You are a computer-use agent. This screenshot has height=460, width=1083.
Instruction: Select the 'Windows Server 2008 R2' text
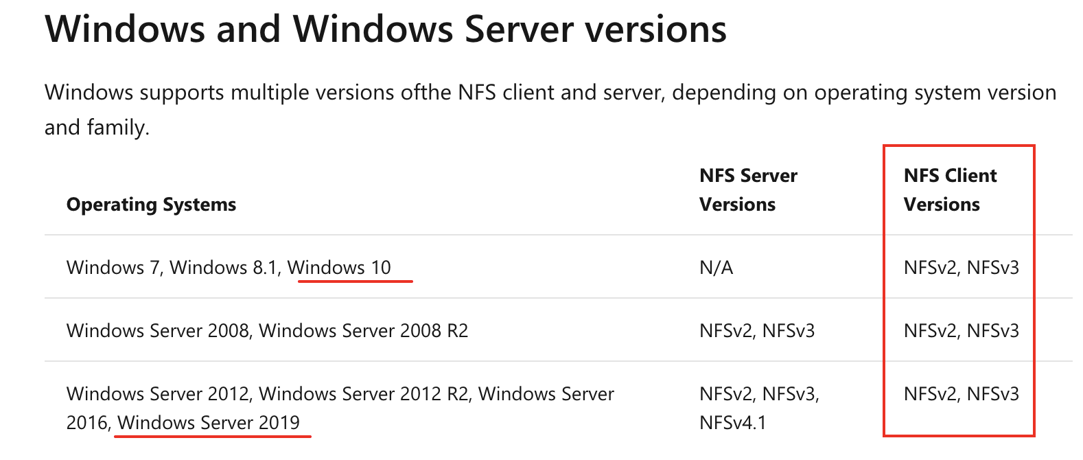(363, 331)
